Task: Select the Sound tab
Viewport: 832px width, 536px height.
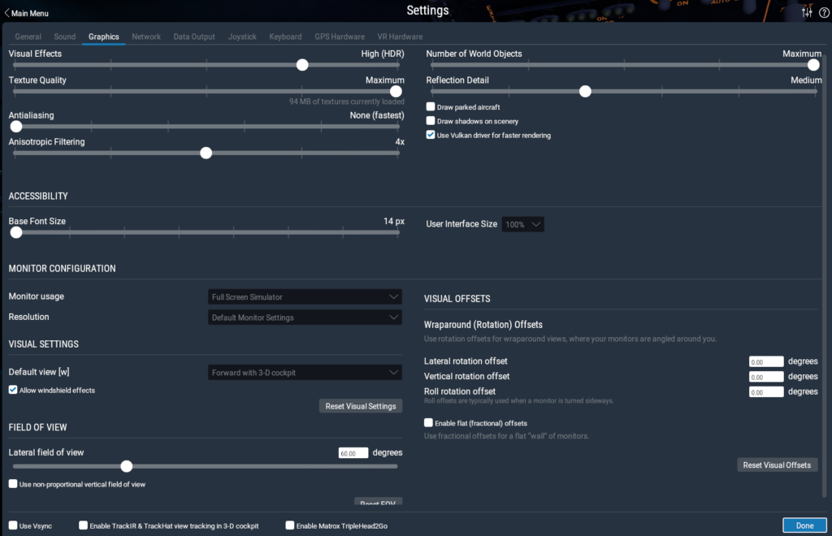Action: tap(65, 37)
